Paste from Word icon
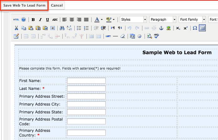 pos(45,28)
